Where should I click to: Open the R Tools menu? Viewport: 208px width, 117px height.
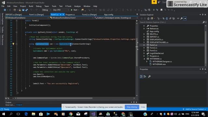[68, 6]
